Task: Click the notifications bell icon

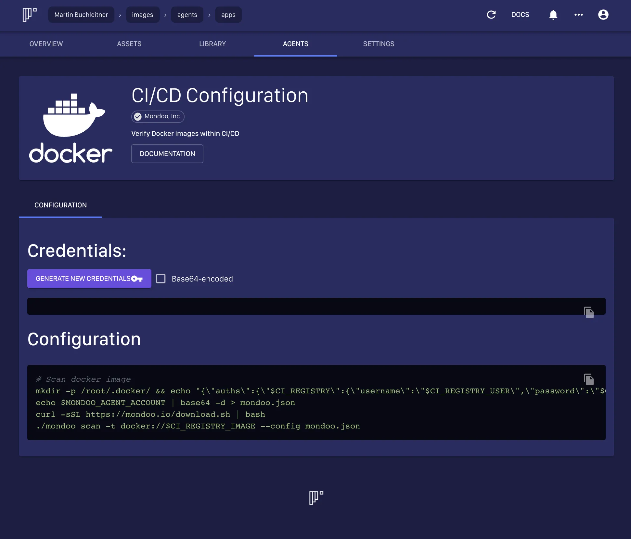Action: pos(552,14)
